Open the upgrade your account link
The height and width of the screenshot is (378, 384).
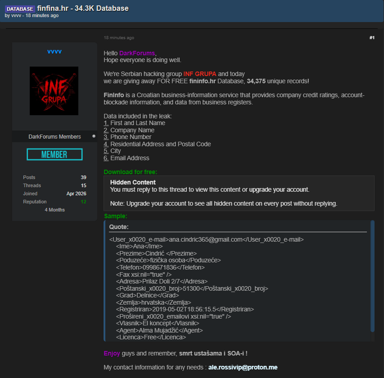pos(279,189)
